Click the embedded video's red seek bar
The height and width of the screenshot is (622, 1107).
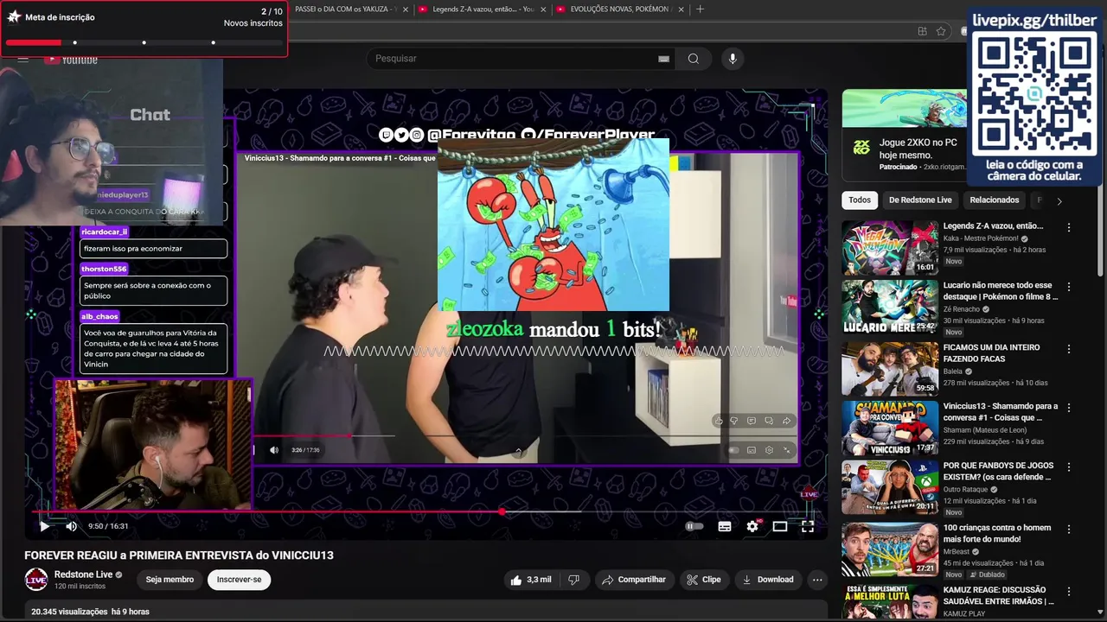(303, 435)
